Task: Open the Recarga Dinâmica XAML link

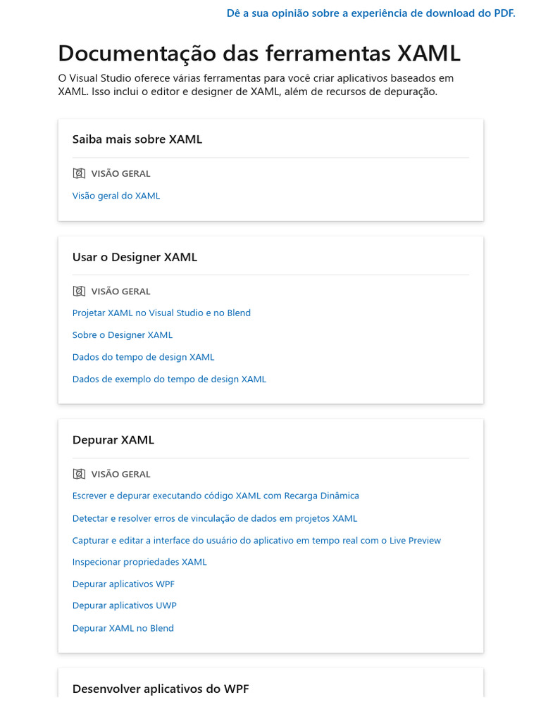Action: 216,496
